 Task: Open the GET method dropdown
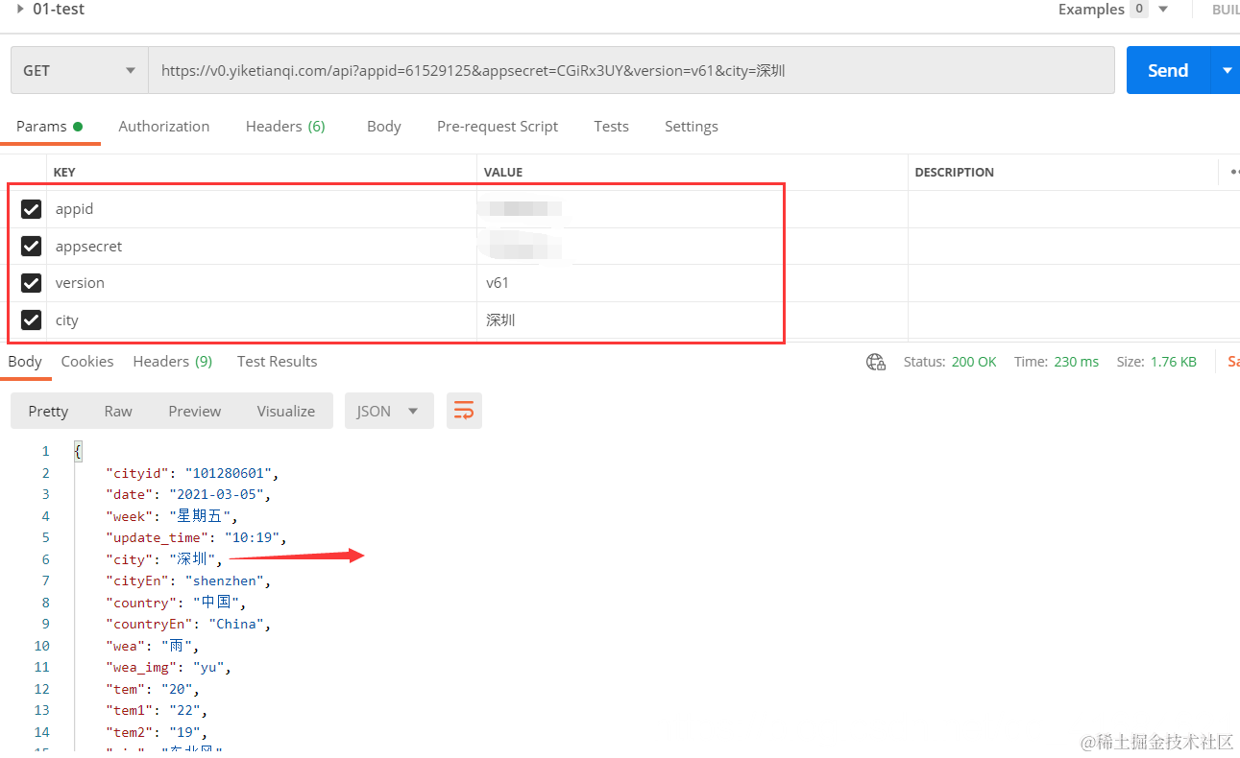click(x=80, y=70)
